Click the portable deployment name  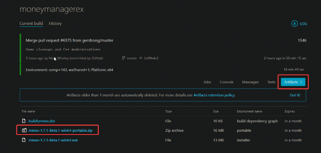[244, 130]
